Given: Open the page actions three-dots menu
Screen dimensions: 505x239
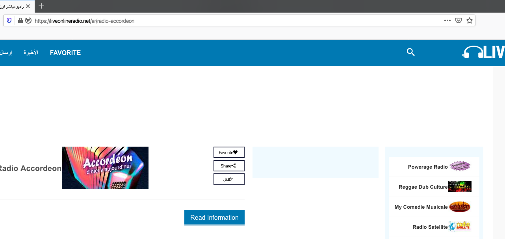Looking at the screenshot, I should click(447, 20).
